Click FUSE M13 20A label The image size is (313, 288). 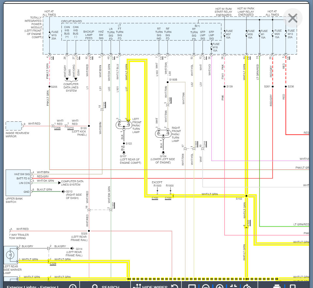tap(291, 34)
